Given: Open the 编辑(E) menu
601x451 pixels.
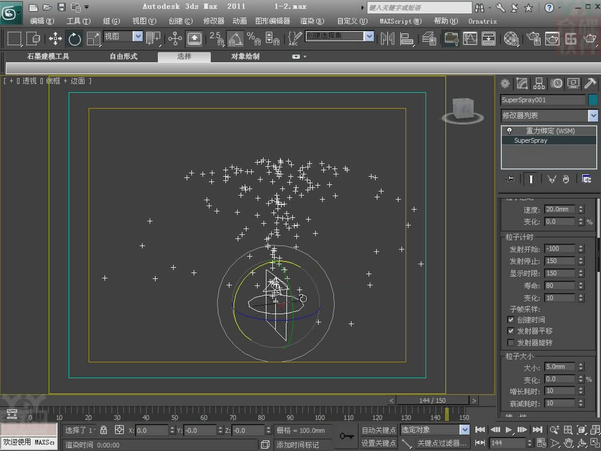Looking at the screenshot, I should tap(42, 21).
